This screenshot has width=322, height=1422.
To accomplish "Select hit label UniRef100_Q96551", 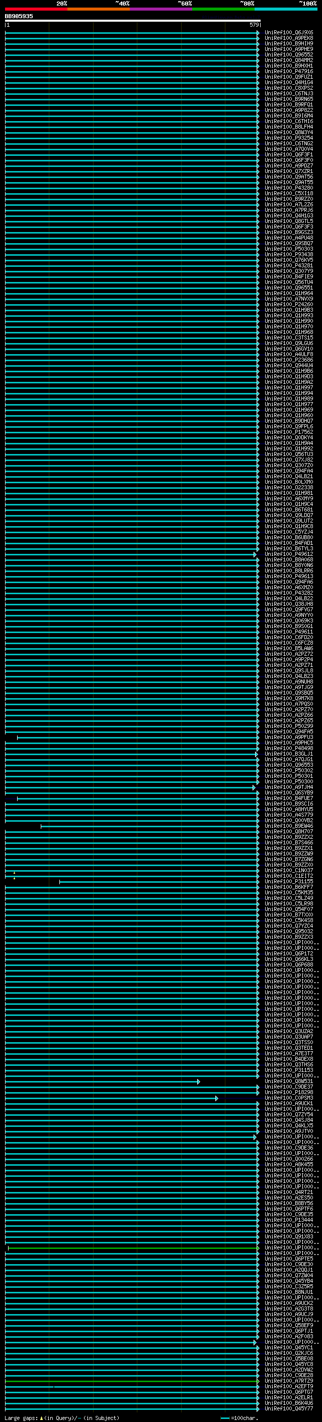I will pyautogui.click(x=289, y=288).
